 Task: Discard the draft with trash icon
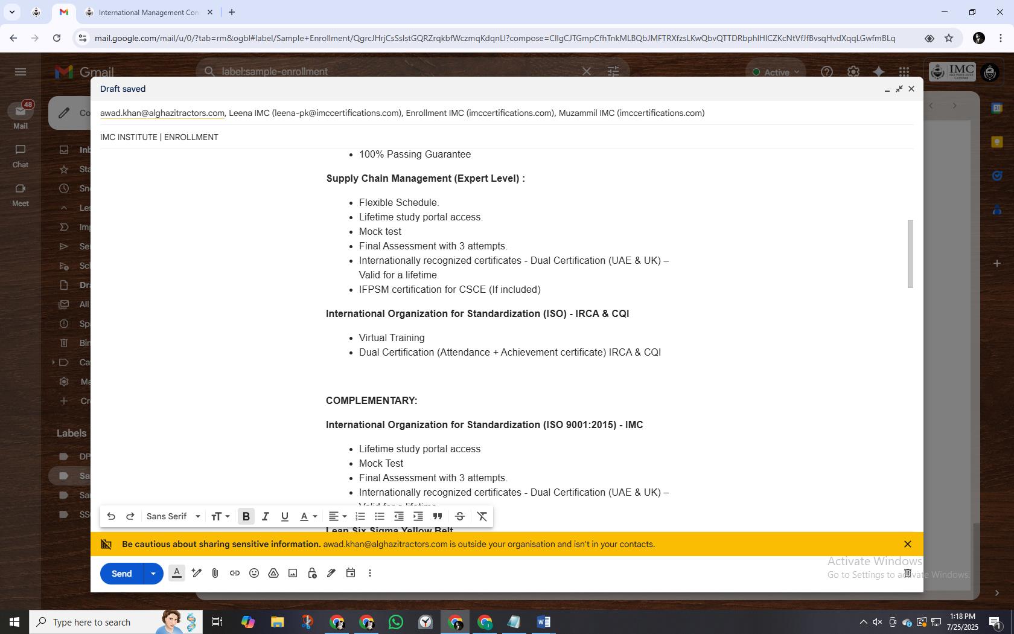point(907,573)
